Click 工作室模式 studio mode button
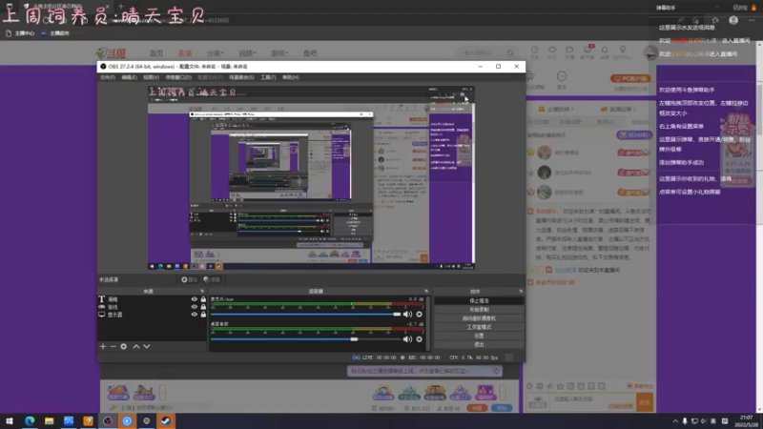The image size is (763, 429). pyautogui.click(x=479, y=327)
